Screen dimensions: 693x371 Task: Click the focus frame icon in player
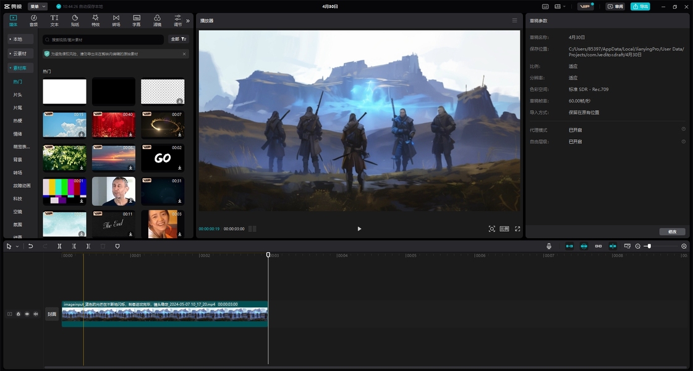click(491, 229)
